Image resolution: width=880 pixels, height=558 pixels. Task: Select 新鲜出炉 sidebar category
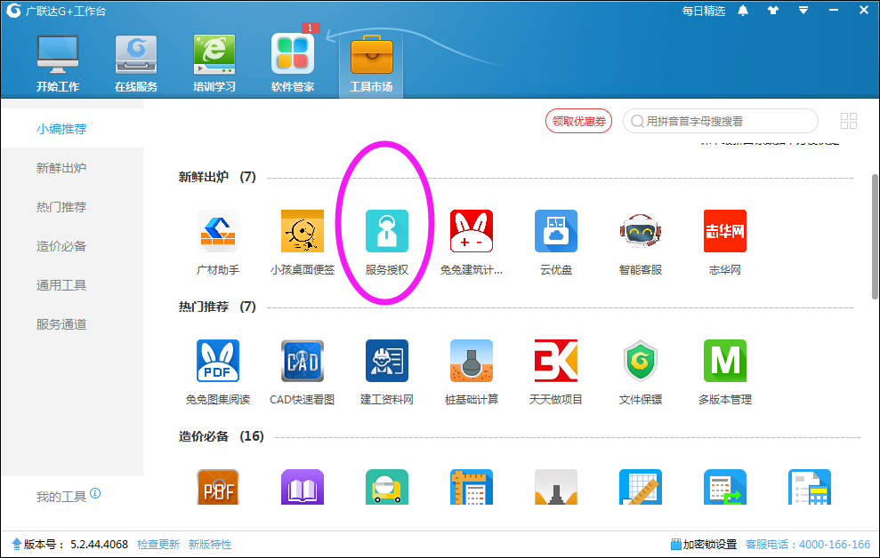pos(61,168)
